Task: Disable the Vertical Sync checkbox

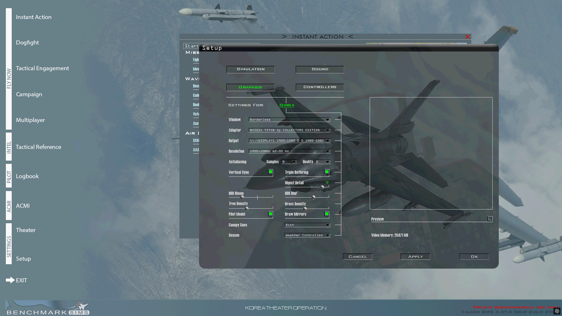Action: 270,171
